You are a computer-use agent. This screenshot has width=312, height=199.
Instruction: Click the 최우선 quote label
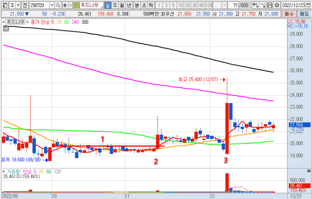pyautogui.click(x=167, y=14)
